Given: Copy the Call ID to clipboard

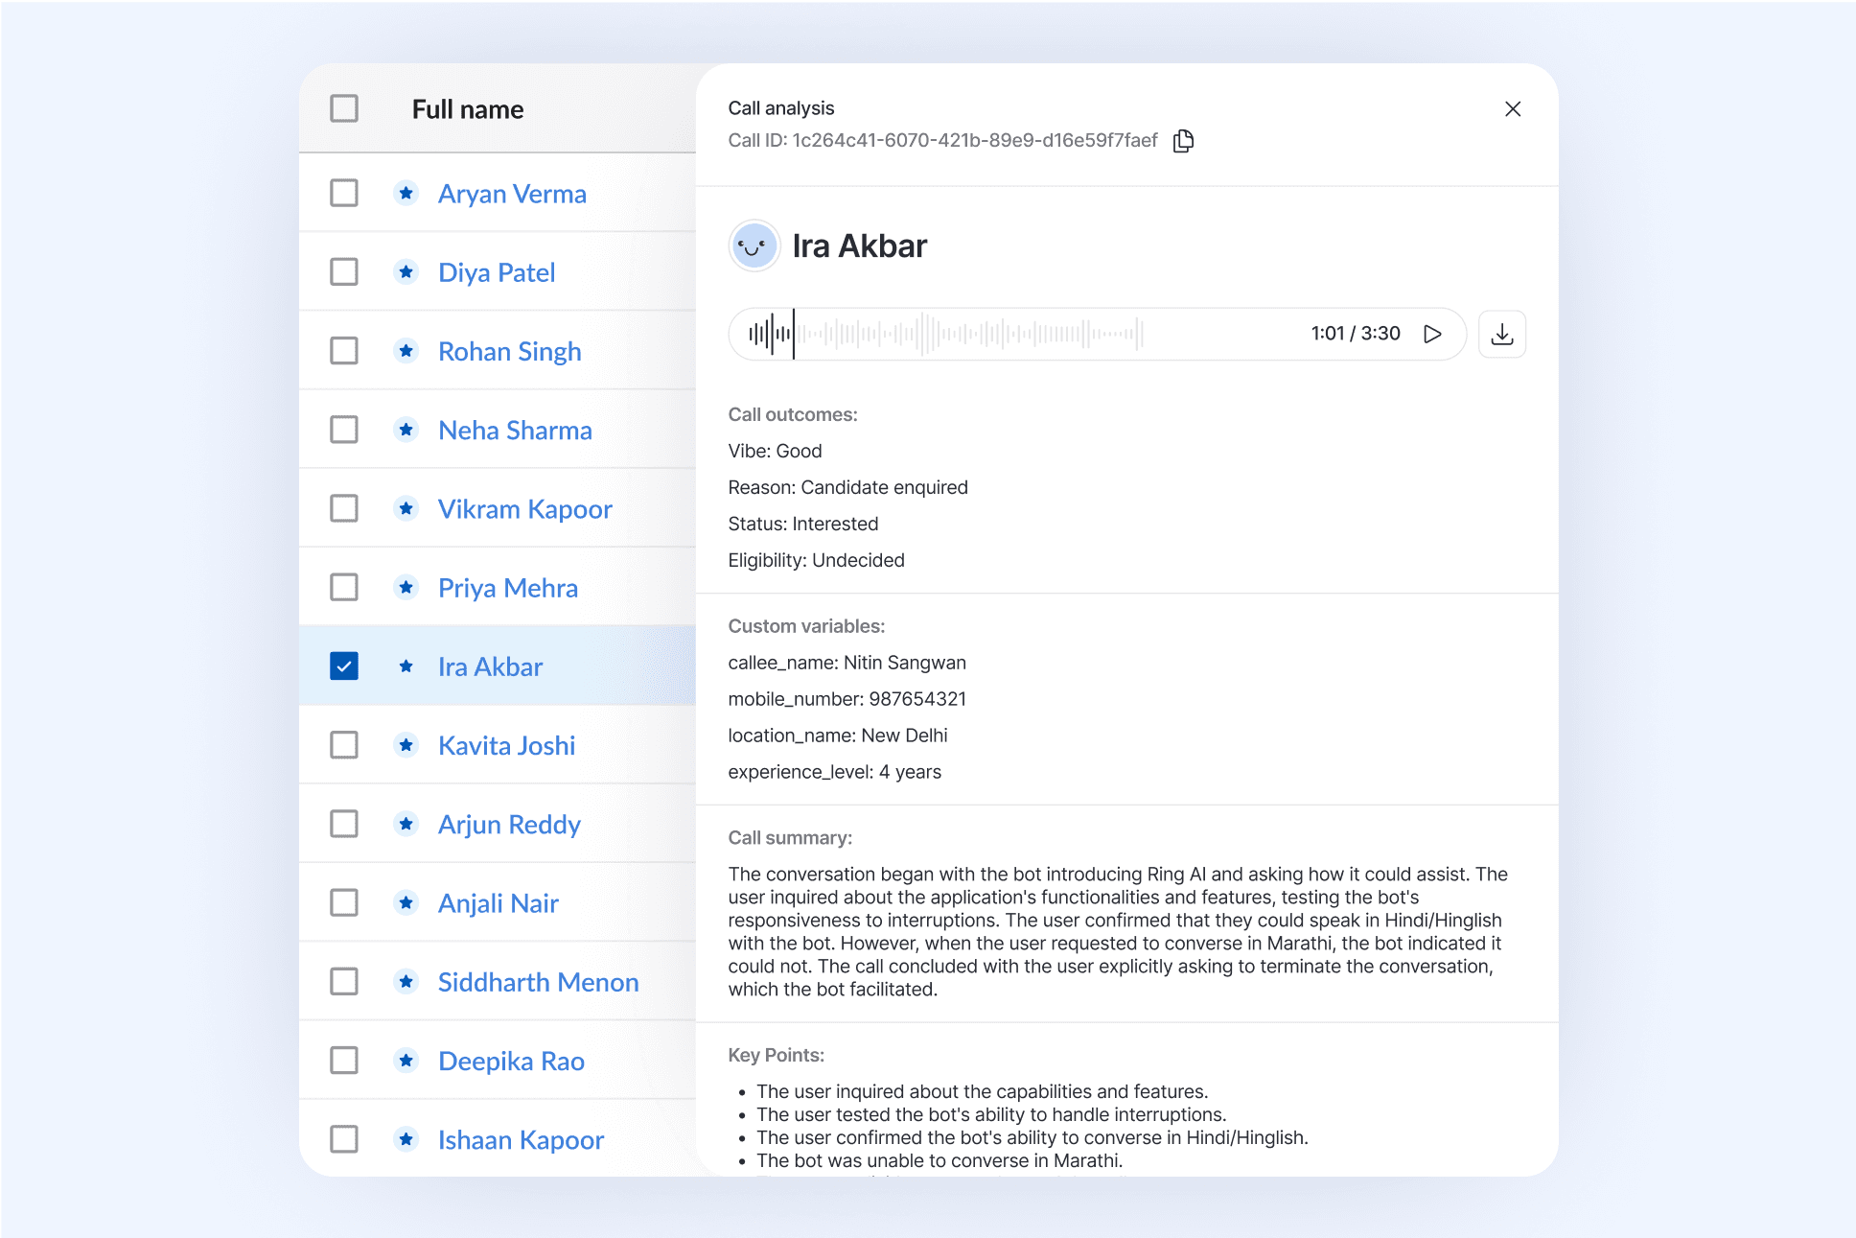Looking at the screenshot, I should click(x=1184, y=141).
